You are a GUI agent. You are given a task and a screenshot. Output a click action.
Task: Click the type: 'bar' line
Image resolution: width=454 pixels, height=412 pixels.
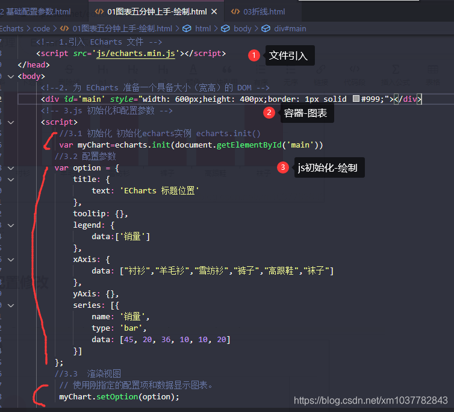tap(119, 328)
